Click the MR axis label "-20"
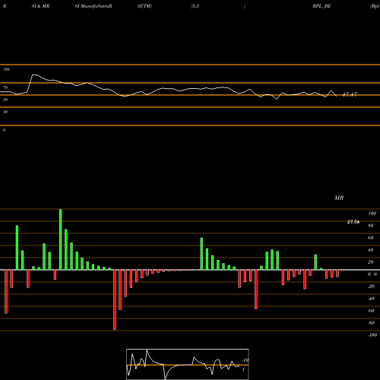The height and width of the screenshot is (380, 380). coord(371,287)
